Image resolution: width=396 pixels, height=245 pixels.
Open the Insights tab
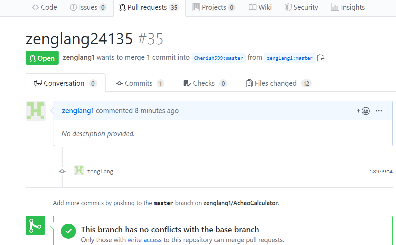(x=348, y=7)
